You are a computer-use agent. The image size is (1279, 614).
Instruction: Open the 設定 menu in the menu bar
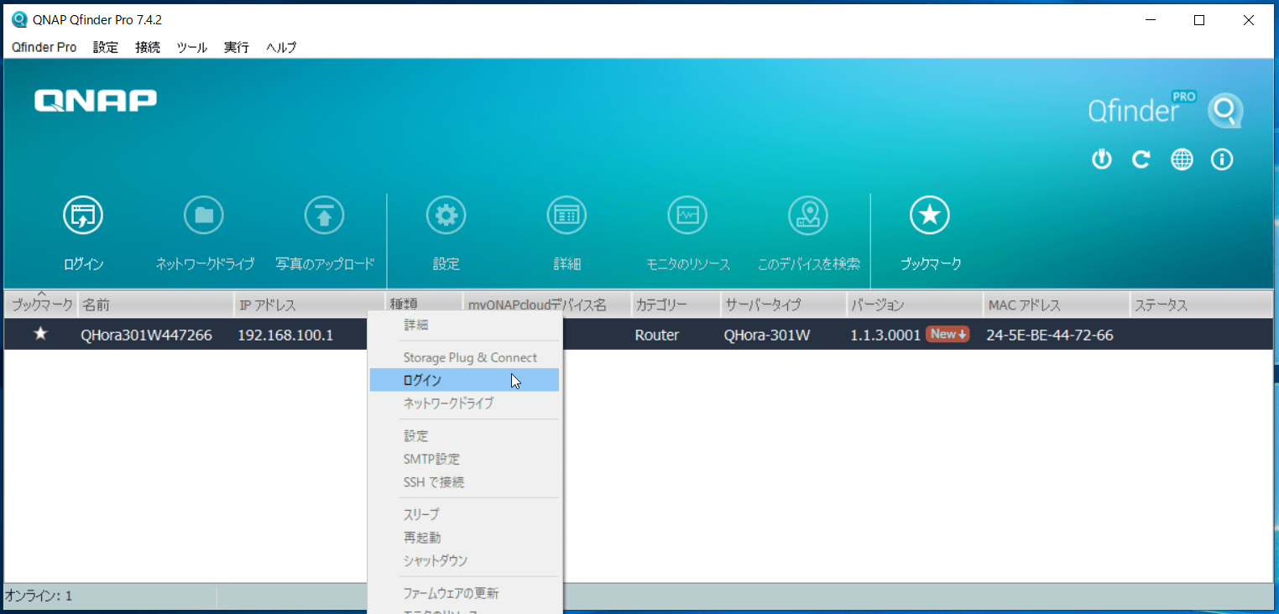click(x=106, y=48)
